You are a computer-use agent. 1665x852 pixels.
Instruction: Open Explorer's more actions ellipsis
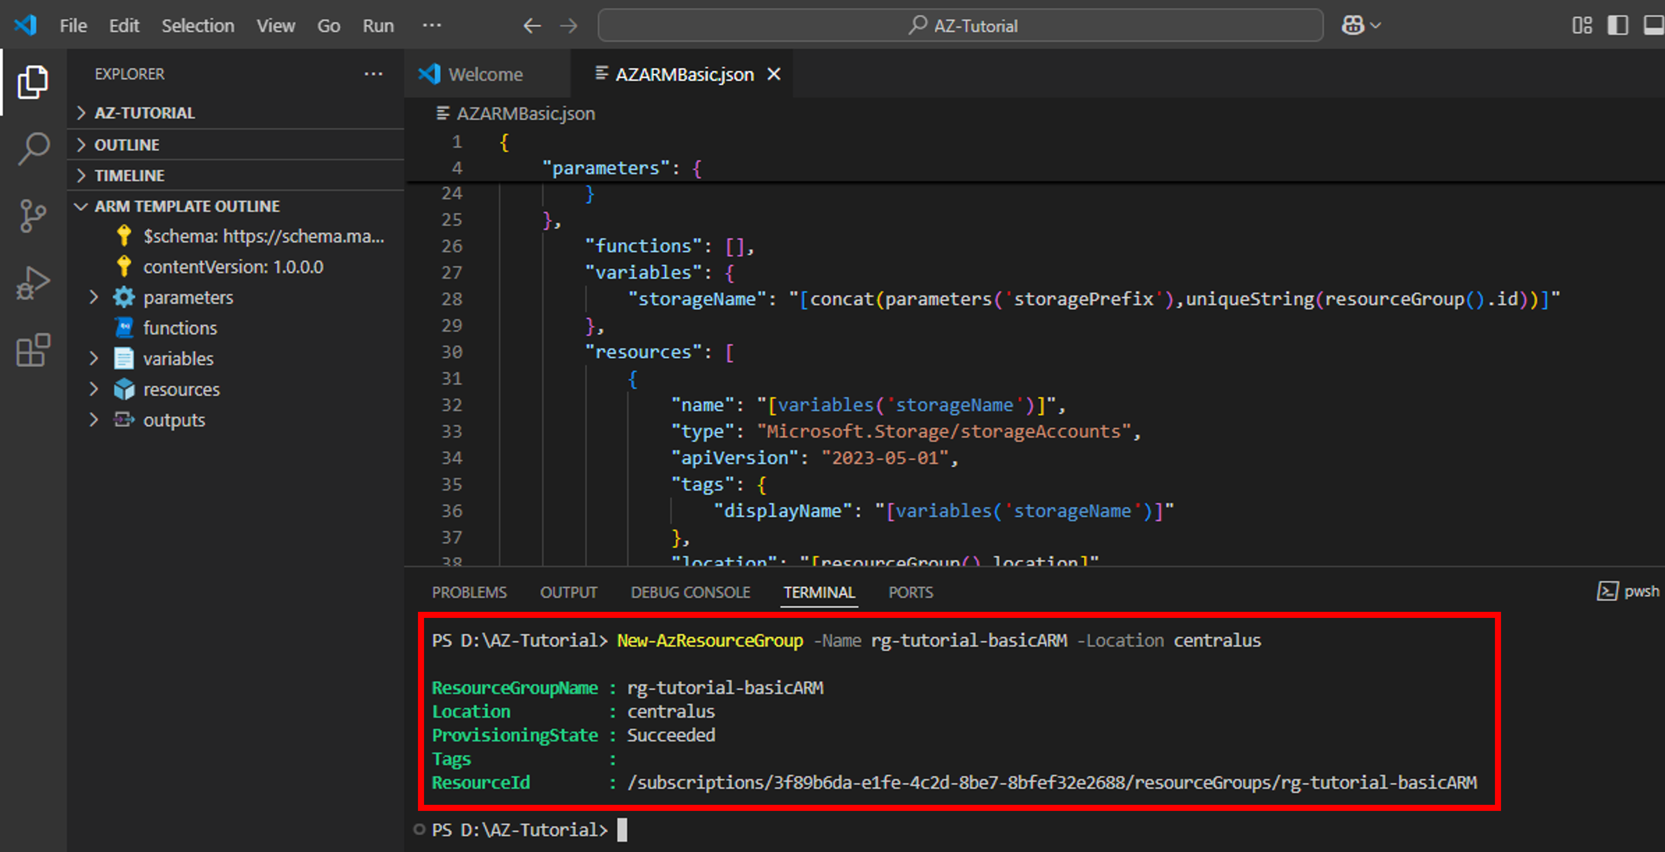click(373, 74)
